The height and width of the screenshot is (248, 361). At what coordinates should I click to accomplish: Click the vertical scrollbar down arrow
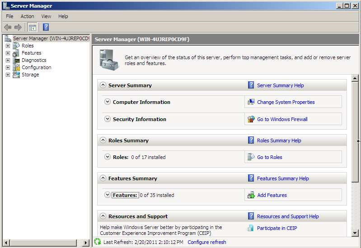(x=355, y=233)
